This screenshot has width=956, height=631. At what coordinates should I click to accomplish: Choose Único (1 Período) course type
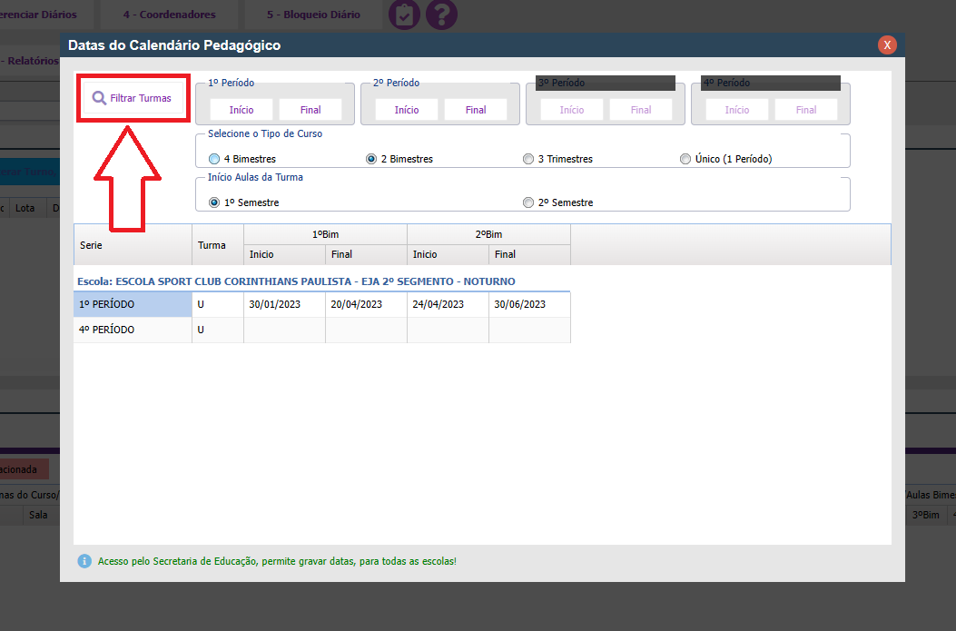click(x=685, y=159)
